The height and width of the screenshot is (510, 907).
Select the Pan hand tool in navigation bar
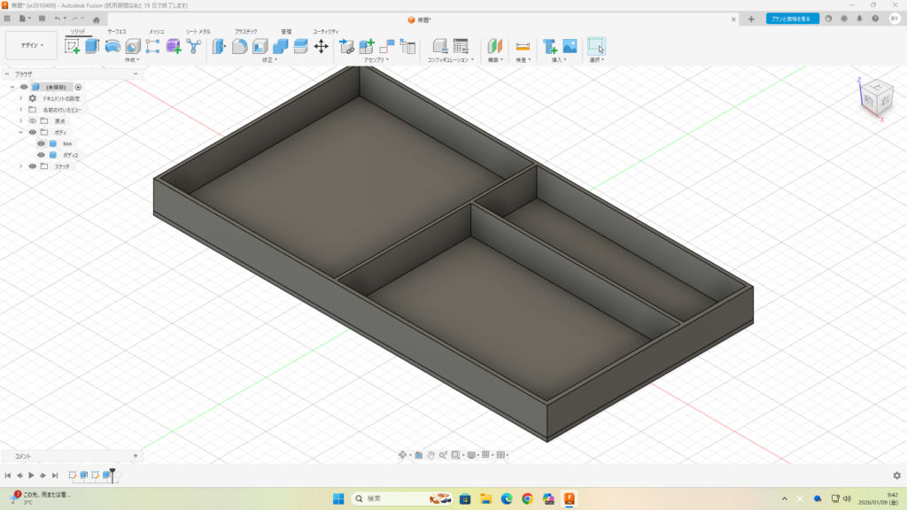point(431,454)
